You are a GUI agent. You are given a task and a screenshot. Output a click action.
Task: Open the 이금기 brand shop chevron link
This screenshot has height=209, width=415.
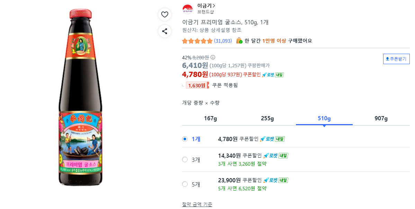click(x=206, y=6)
